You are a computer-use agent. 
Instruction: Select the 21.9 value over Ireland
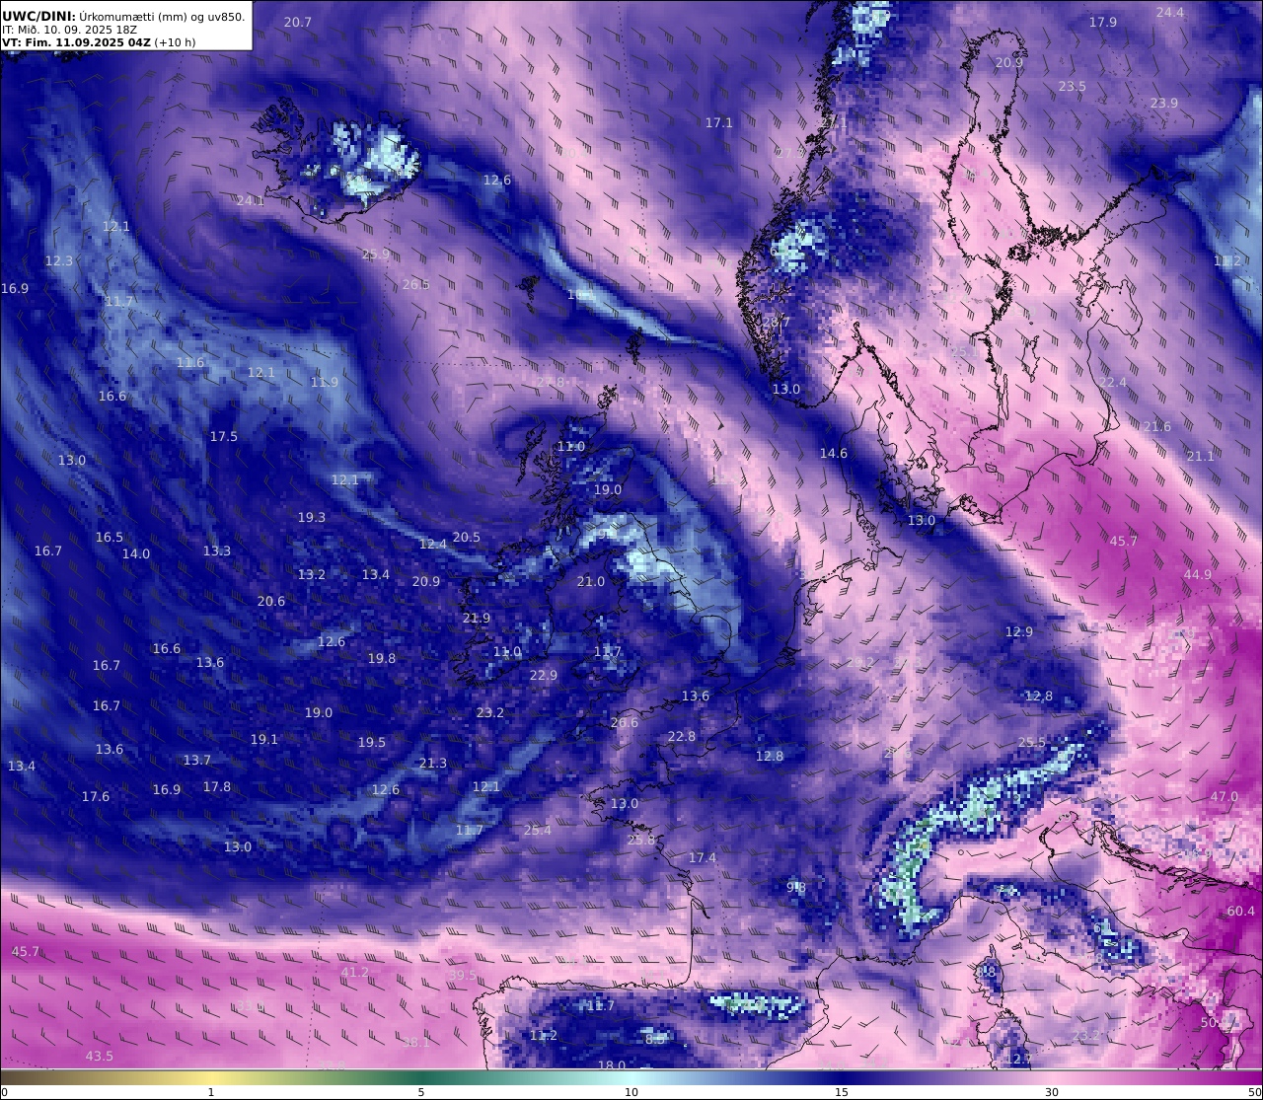point(476,619)
